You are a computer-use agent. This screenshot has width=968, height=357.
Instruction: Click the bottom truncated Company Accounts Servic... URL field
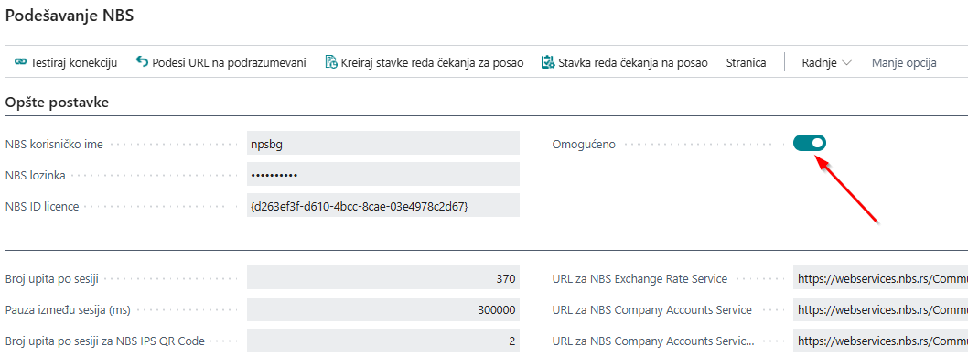pos(880,341)
